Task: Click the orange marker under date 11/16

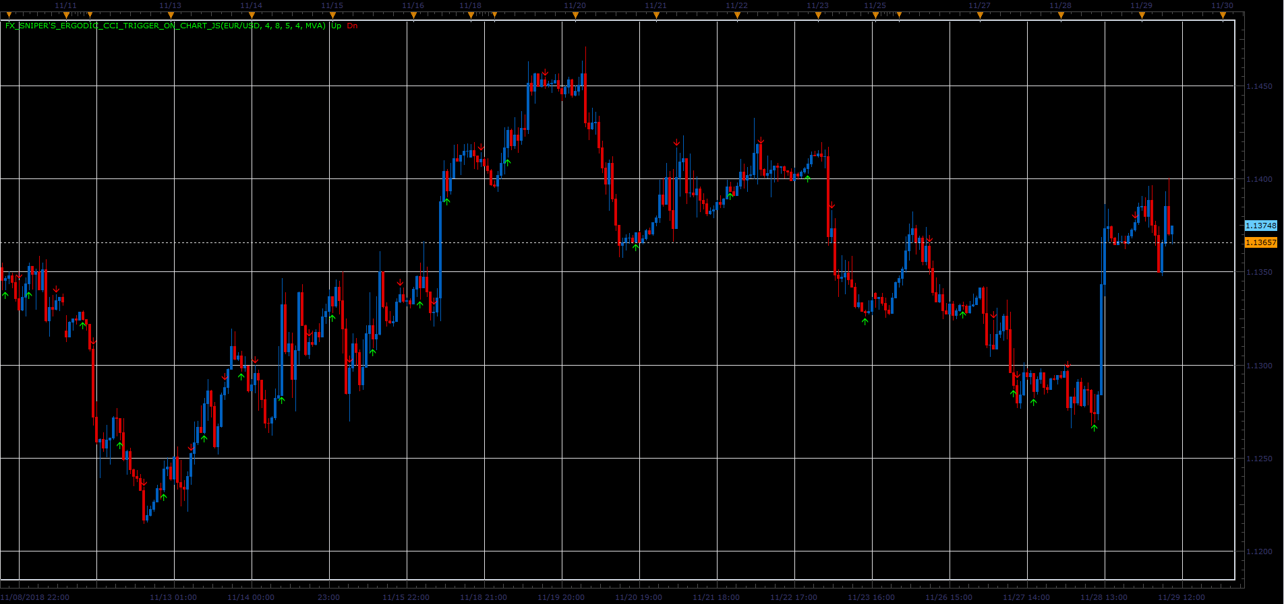Action: click(x=413, y=13)
